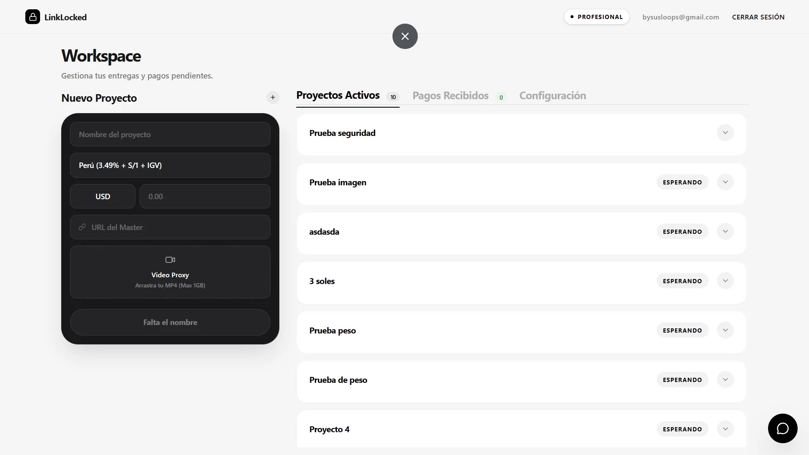Click the Prueba seguridad project title
This screenshot has height=455, width=809.
tap(342, 133)
